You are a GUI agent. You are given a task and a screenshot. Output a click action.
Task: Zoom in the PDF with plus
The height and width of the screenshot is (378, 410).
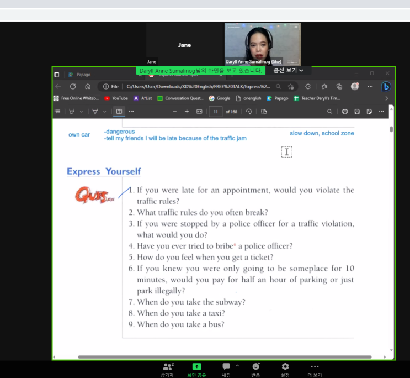point(187,112)
